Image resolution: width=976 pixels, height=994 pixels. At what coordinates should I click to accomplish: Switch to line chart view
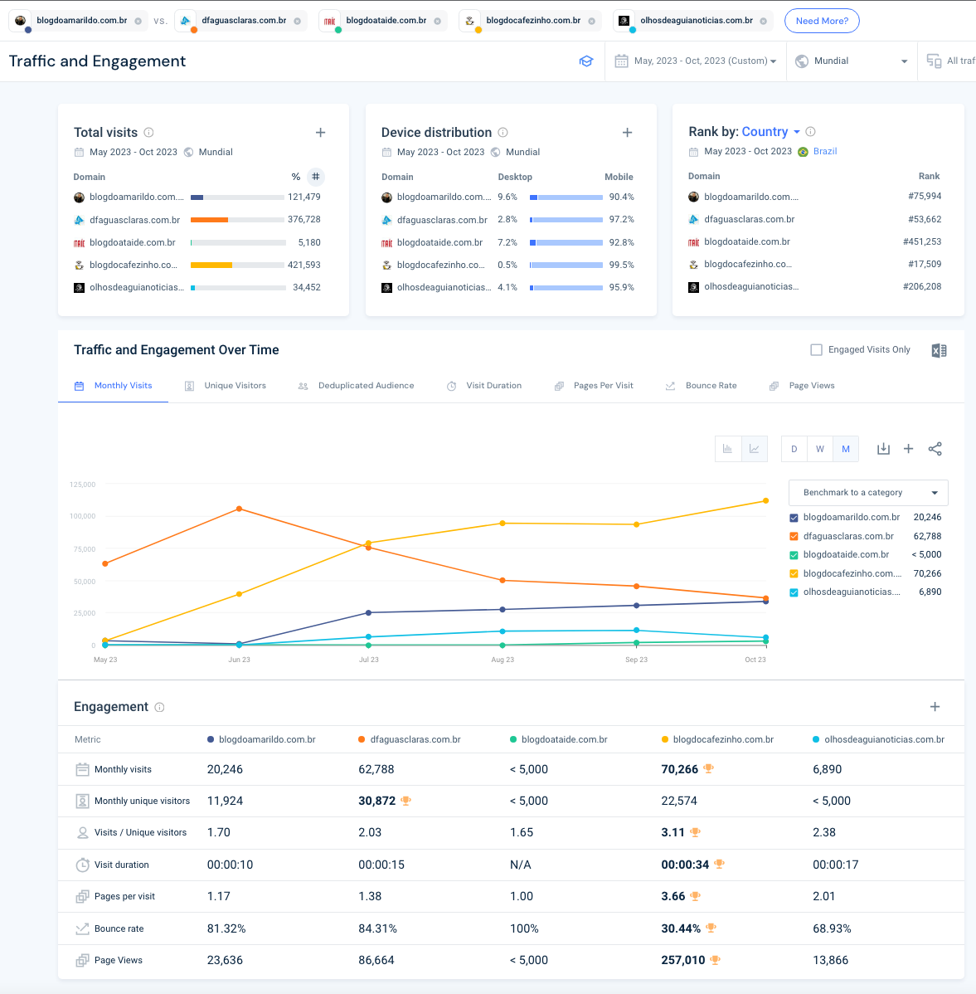coord(755,449)
